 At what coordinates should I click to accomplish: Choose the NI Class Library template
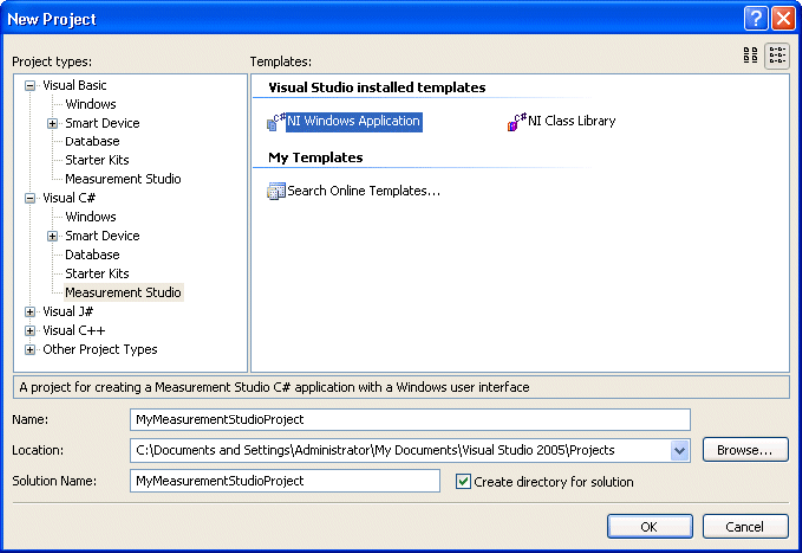pyautogui.click(x=572, y=122)
